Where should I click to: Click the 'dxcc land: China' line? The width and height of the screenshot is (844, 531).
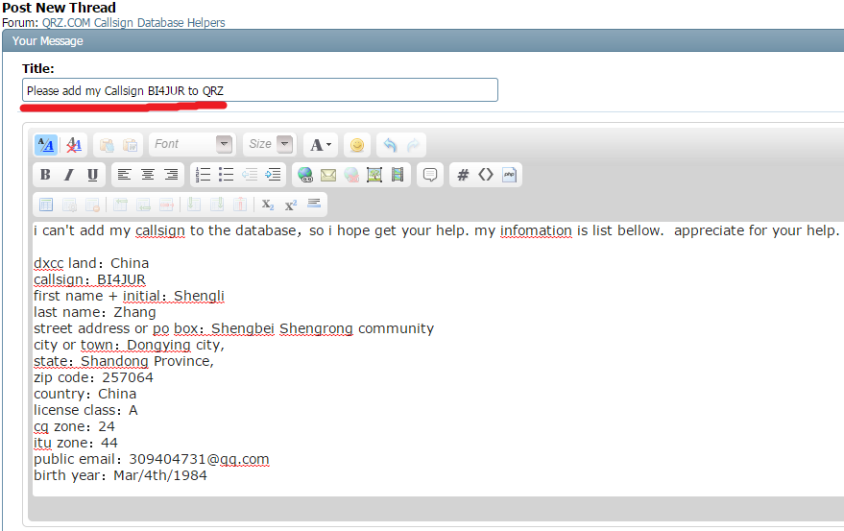pyautogui.click(x=91, y=263)
